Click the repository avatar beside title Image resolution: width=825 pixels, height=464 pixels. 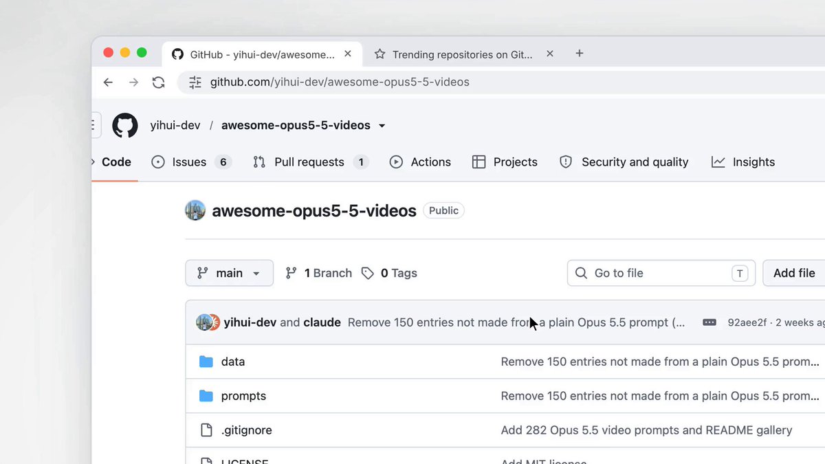coord(195,210)
